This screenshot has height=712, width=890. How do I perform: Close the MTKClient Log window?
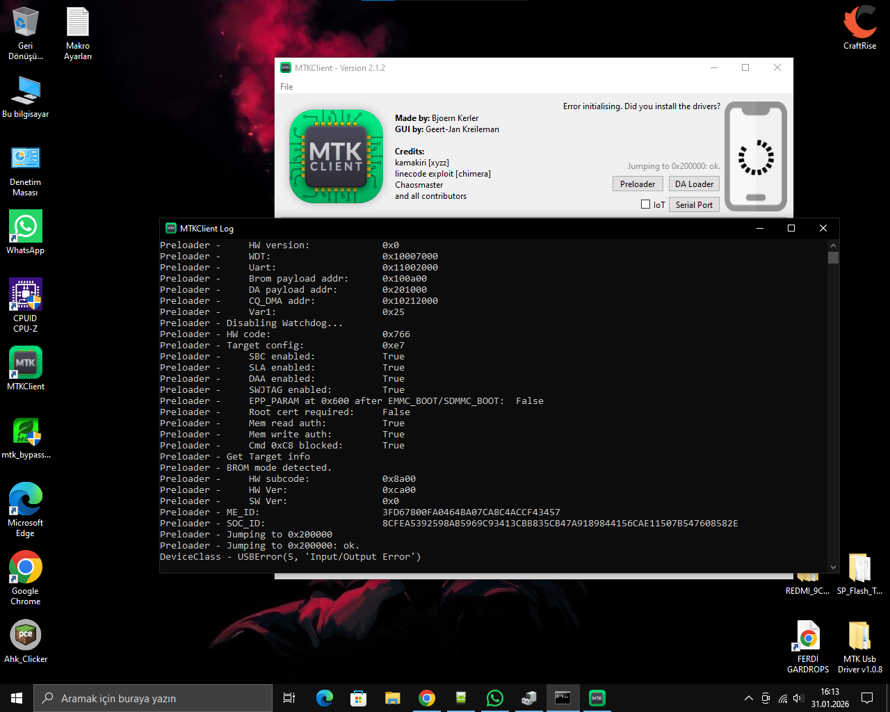(823, 229)
